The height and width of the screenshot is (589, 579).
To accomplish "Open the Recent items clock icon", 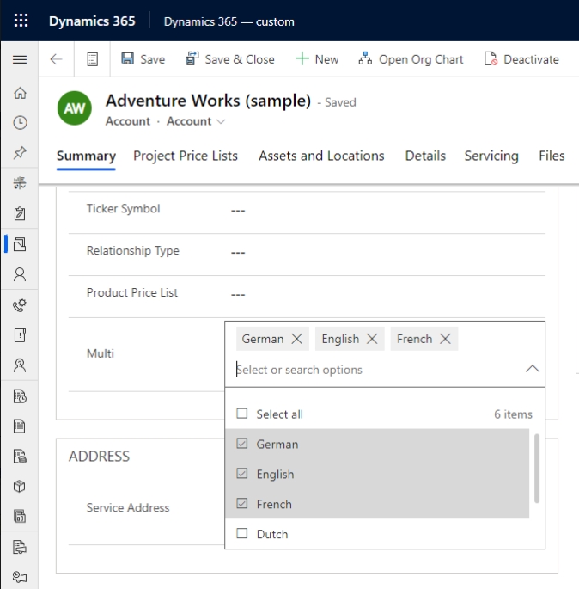I will click(x=20, y=122).
